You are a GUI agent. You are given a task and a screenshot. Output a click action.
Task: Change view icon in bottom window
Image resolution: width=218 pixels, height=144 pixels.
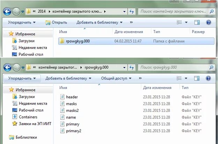[179, 78]
